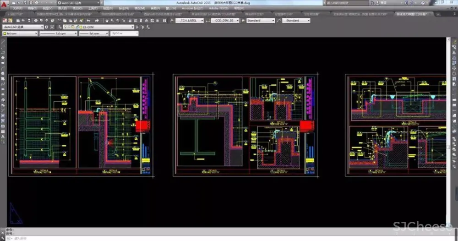Open the first menu in the menu bar

click(x=17, y=8)
